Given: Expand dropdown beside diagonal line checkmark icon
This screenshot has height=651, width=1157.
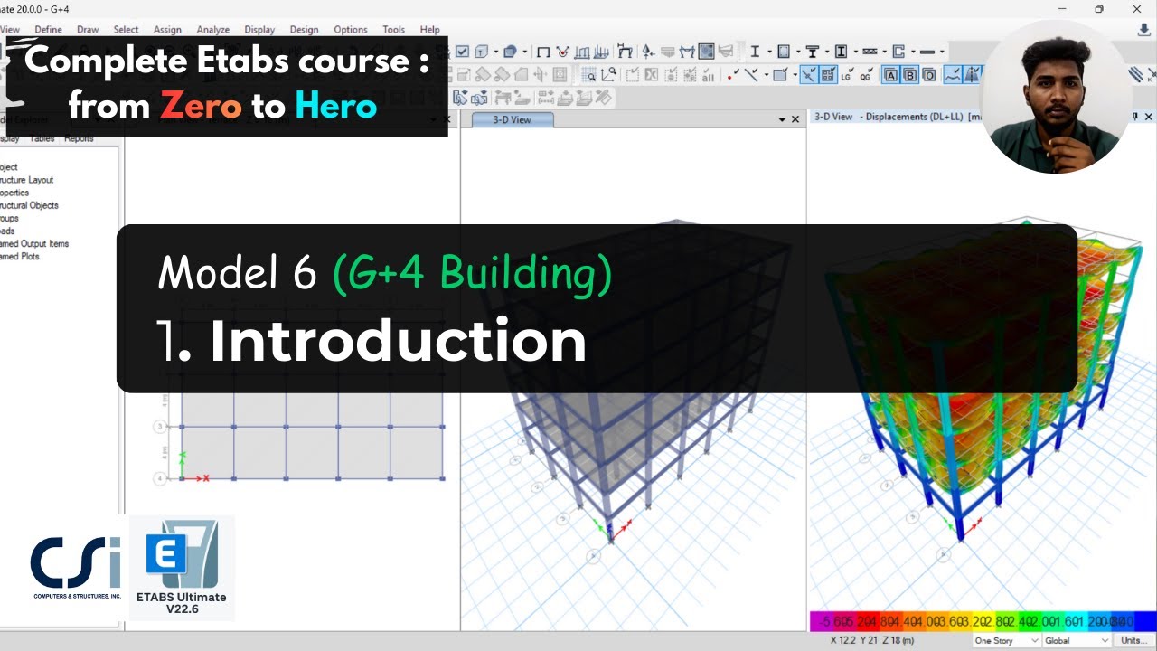Looking at the screenshot, I should (765, 75).
